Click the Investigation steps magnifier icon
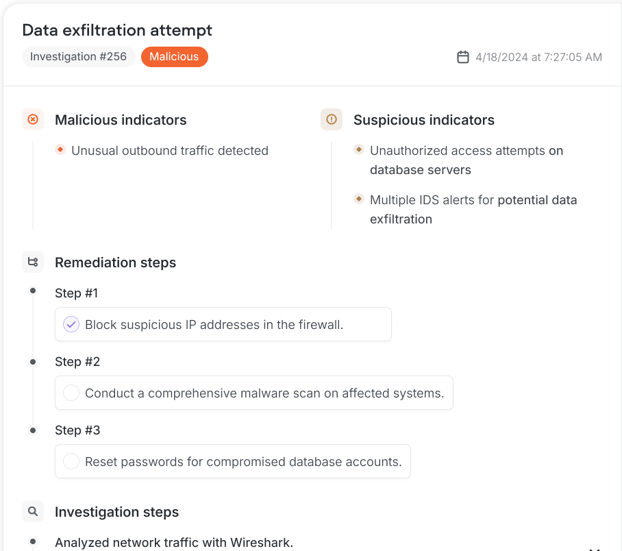This screenshot has width=622, height=551. point(33,511)
